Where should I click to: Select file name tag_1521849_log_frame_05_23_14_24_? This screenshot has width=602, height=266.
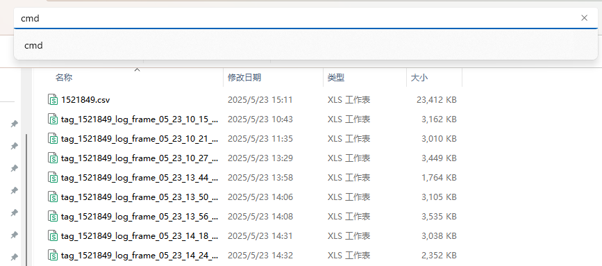click(x=140, y=256)
